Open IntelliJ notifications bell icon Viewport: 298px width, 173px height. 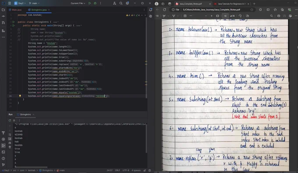coord(150,10)
